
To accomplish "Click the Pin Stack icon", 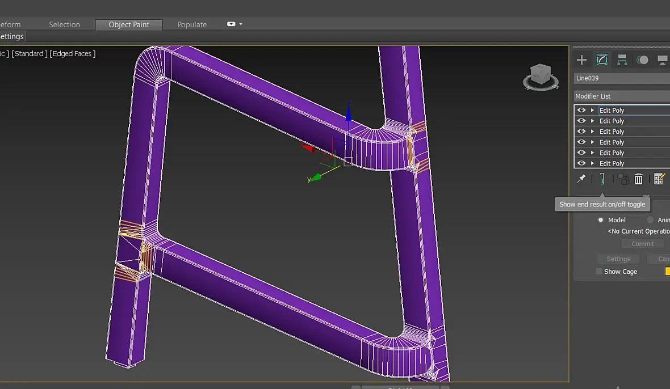I will point(581,179).
